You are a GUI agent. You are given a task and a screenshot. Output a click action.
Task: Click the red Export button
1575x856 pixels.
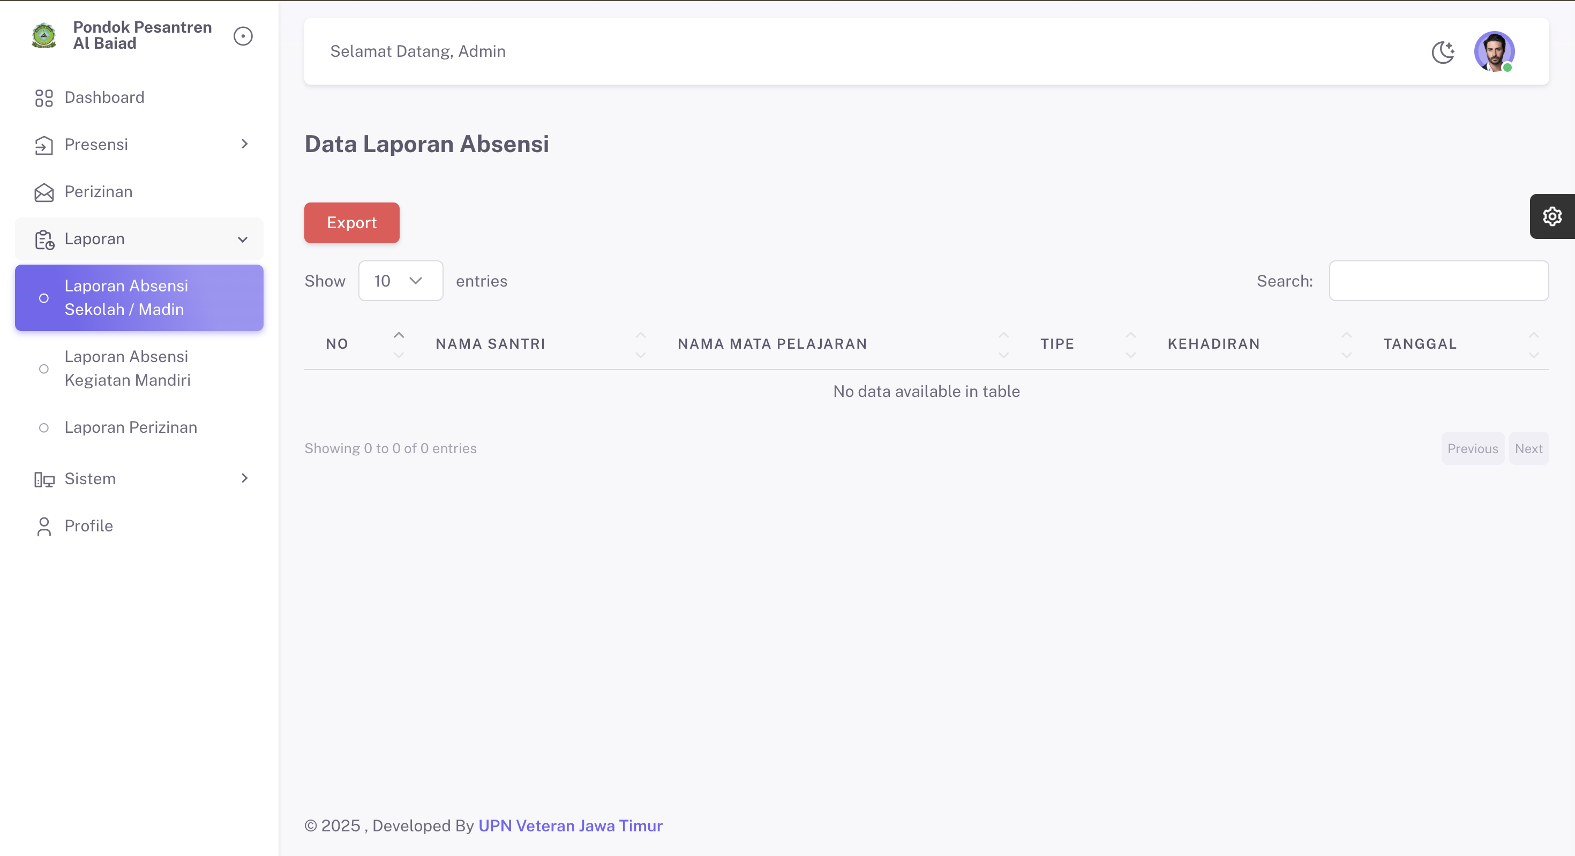tap(351, 222)
